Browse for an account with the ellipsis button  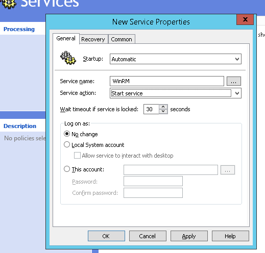[x=228, y=170]
